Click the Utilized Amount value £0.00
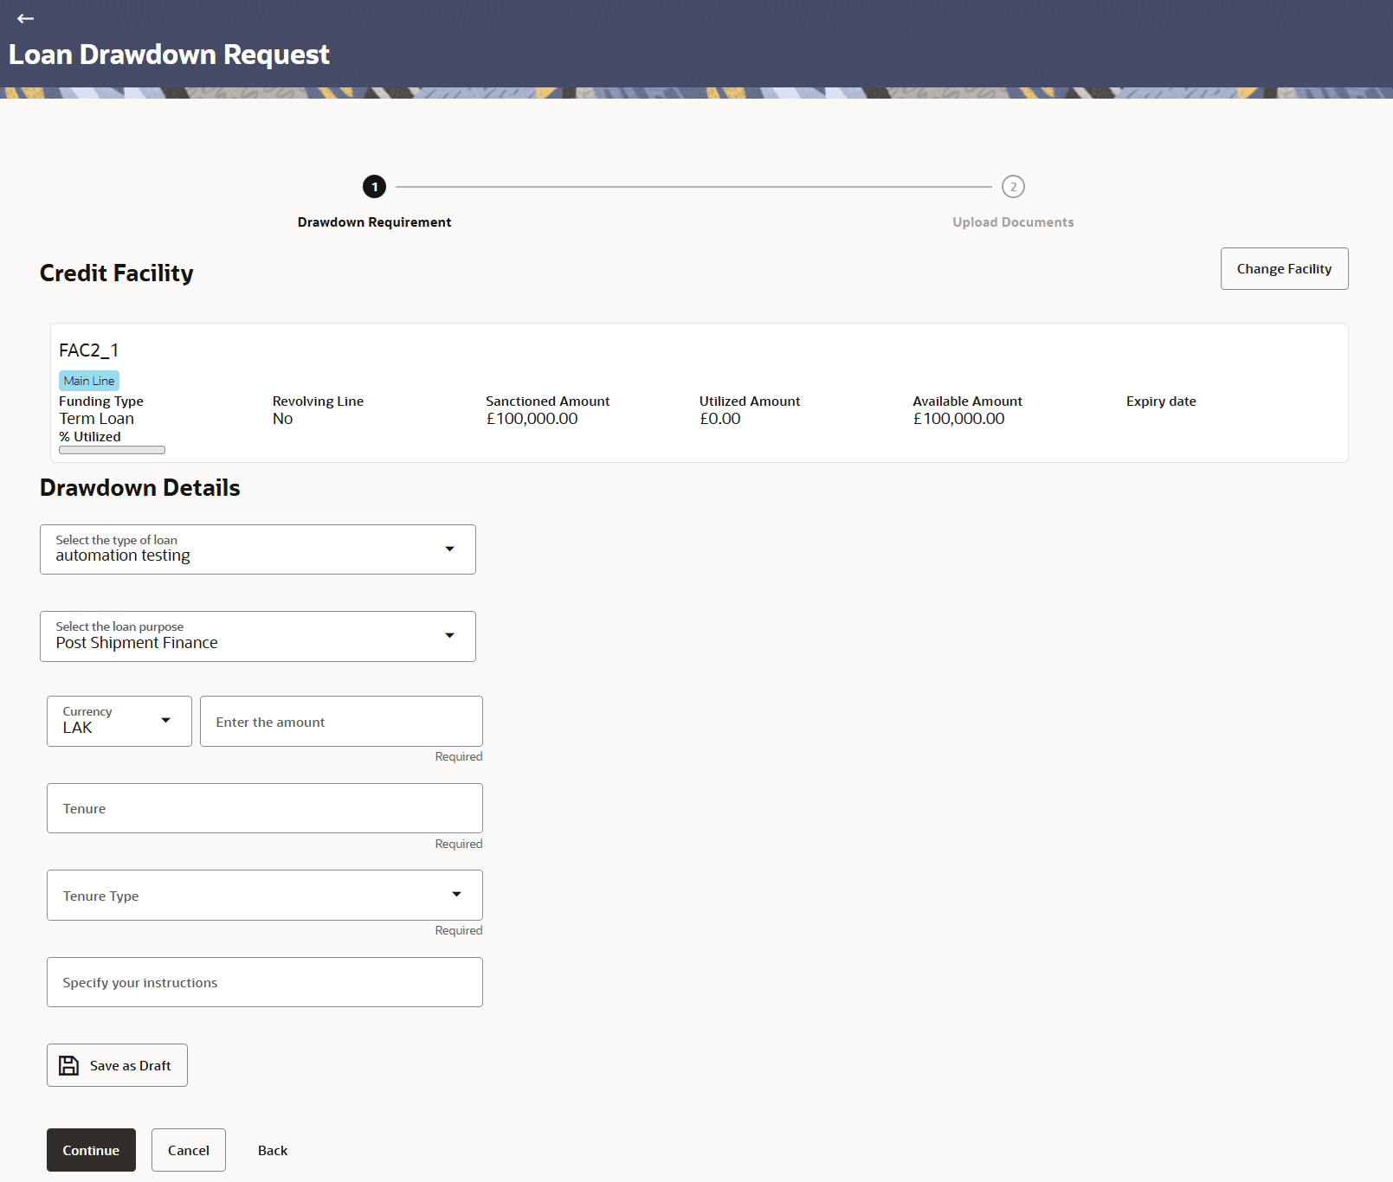 (x=719, y=419)
